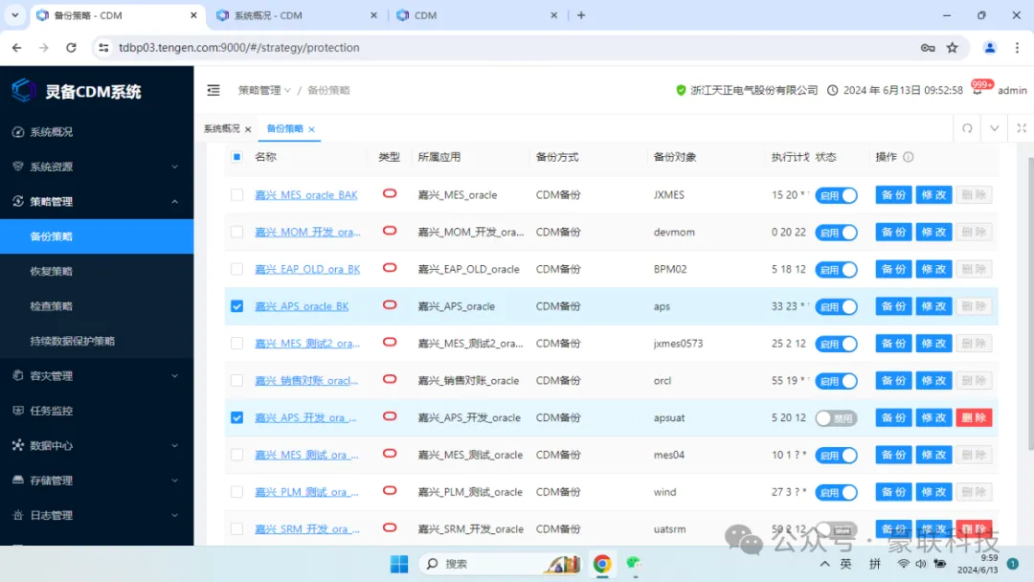The height and width of the screenshot is (582, 1034).
Task: Bookmark this page with star icon
Action: click(952, 47)
